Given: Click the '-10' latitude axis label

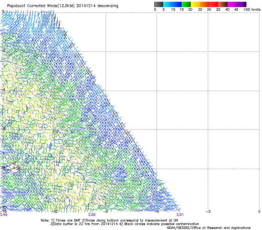Looking at the screenshot, I should pyautogui.click(x=3, y=207).
